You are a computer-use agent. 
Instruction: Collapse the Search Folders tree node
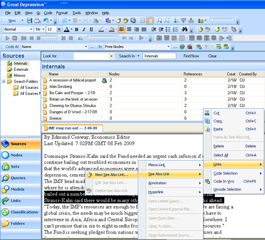coord(3,81)
